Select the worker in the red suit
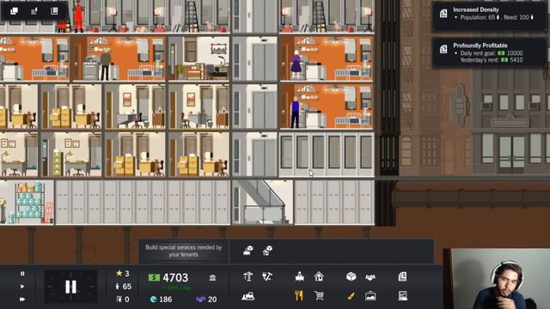The width and height of the screenshot is (550, 309). (78, 15)
